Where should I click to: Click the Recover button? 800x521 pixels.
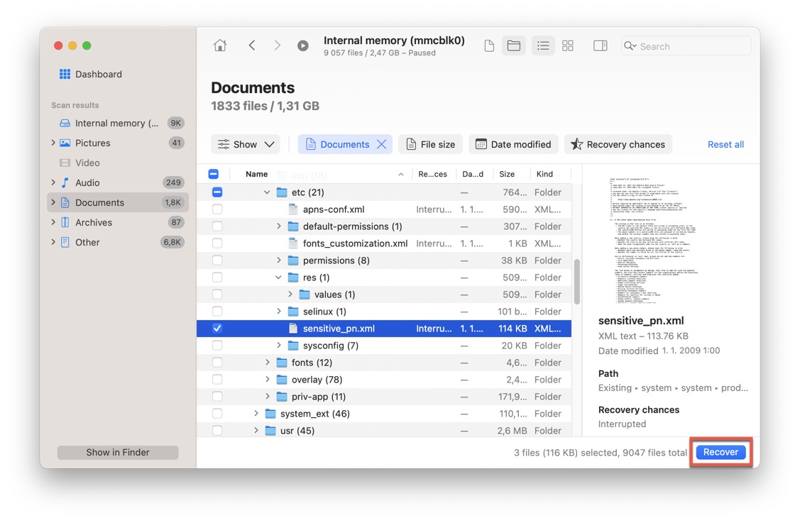(720, 452)
